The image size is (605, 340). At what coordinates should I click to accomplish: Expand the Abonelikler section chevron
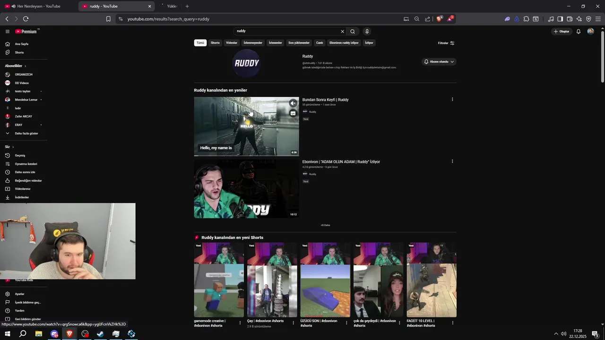(x=25, y=66)
